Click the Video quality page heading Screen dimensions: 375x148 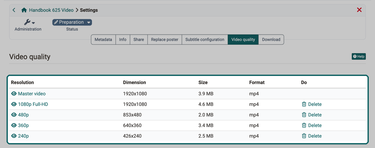[x=30, y=57]
